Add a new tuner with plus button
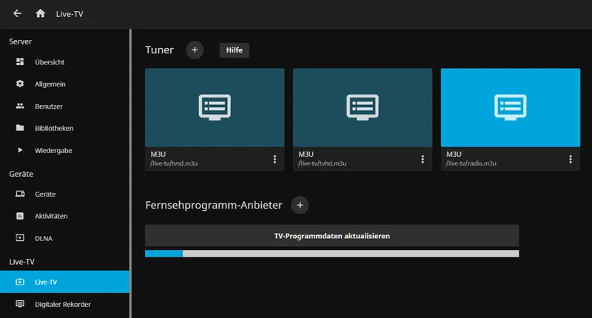Viewport: 592px width, 318px height. (x=195, y=50)
